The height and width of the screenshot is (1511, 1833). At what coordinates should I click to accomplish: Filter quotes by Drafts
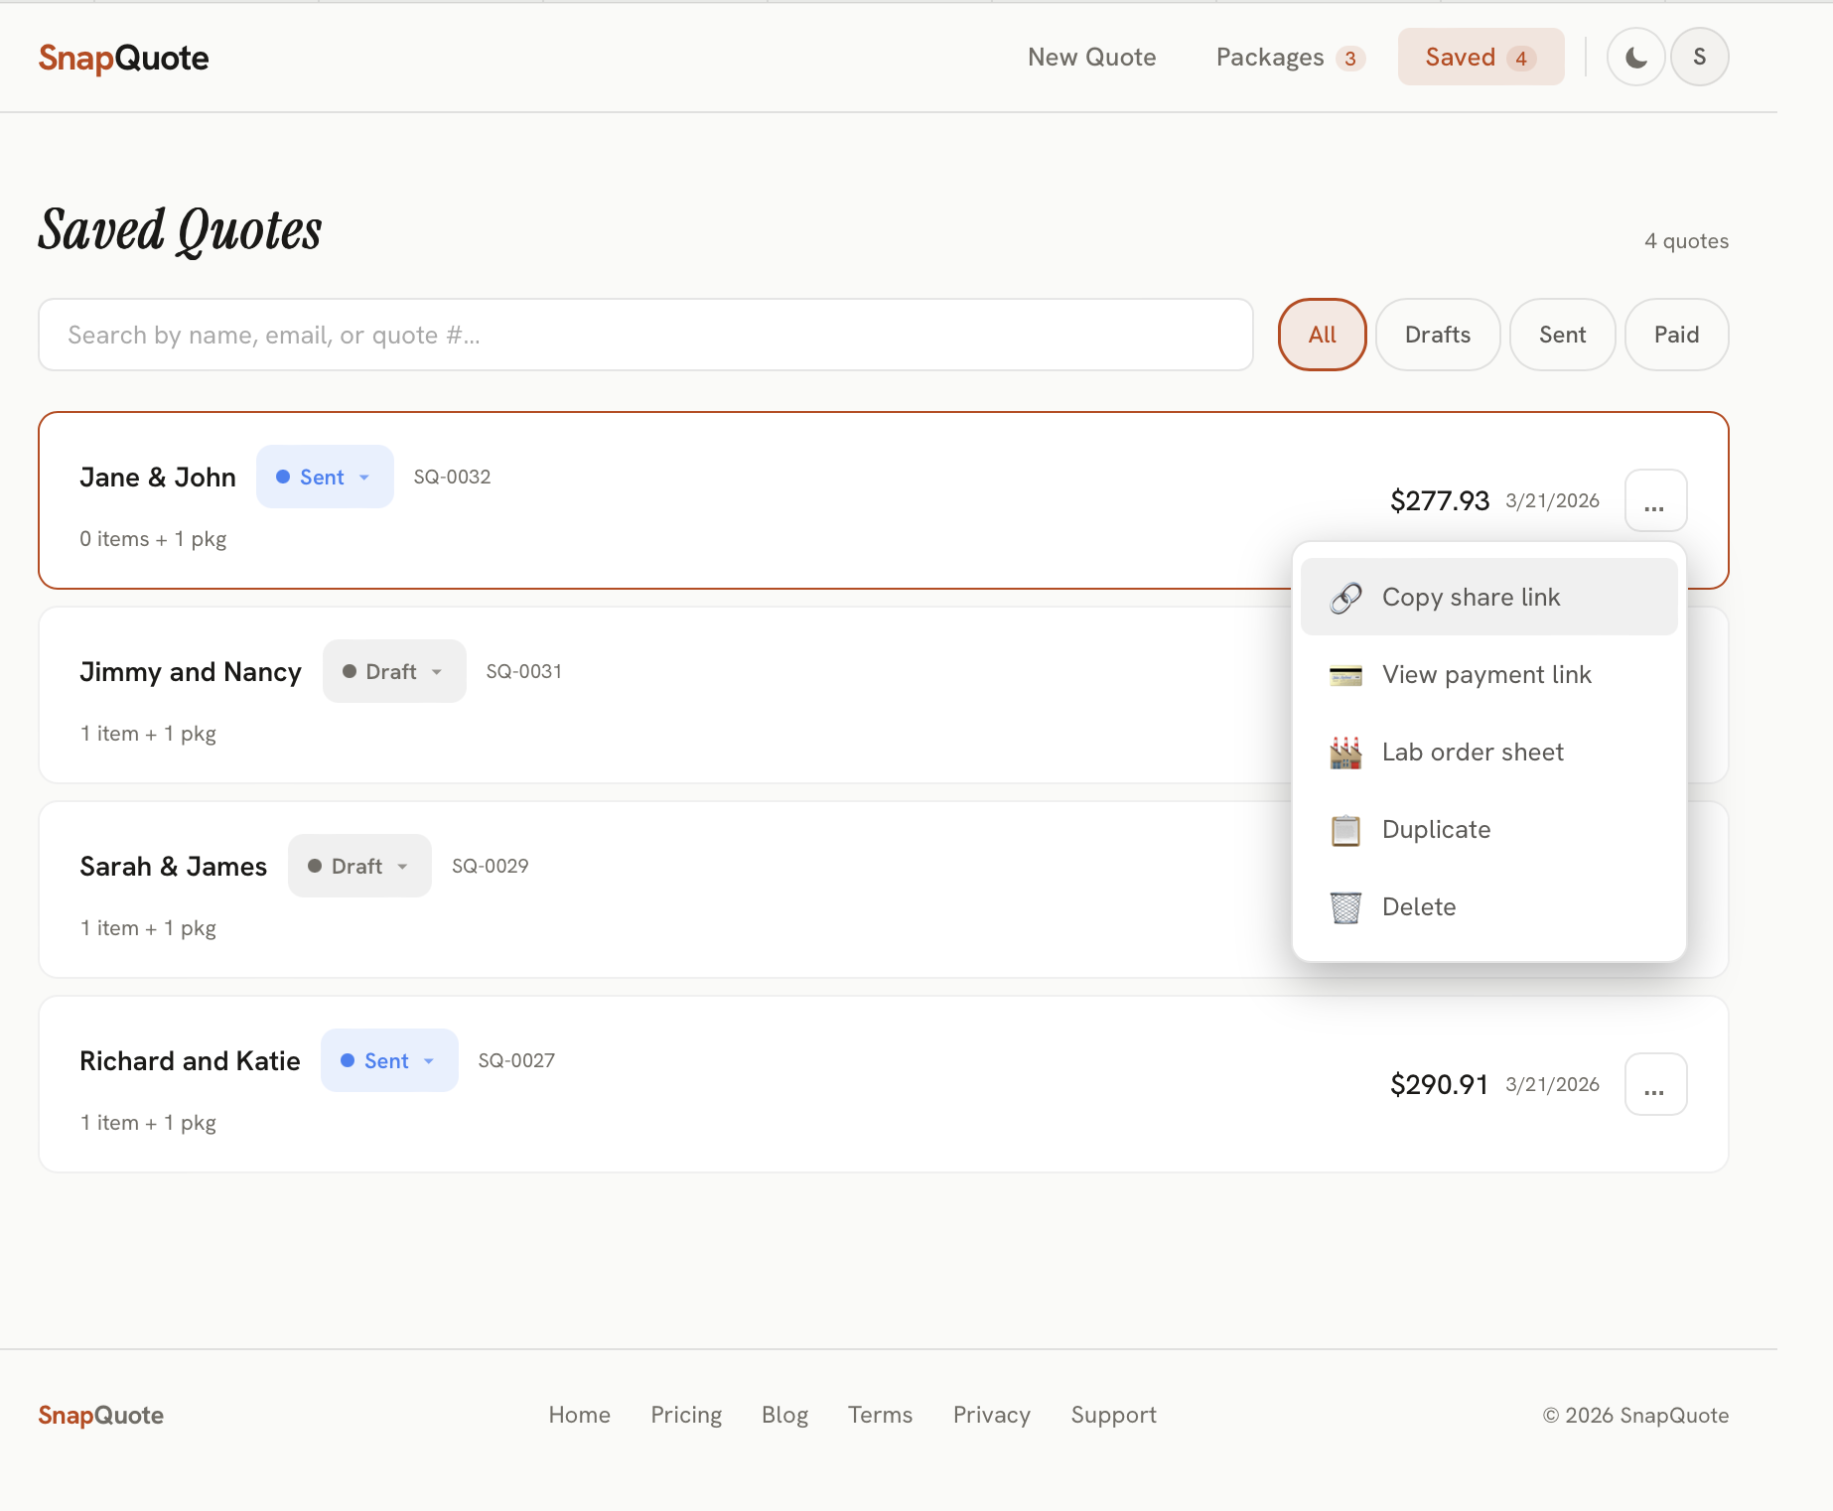click(x=1437, y=335)
